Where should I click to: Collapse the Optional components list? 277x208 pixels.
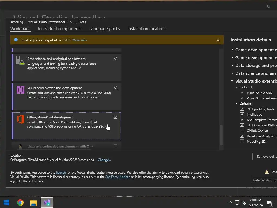236,103
